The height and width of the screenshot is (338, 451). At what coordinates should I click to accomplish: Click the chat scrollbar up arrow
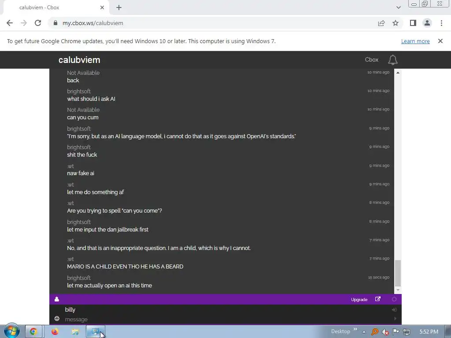398,73
